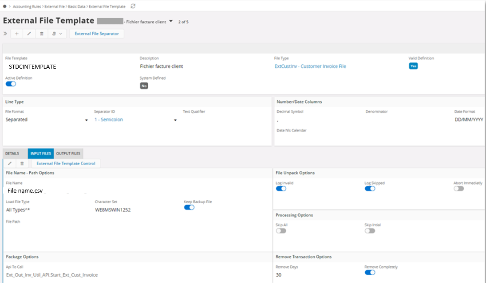Image resolution: width=486 pixels, height=283 pixels.
Task: Toggle the Active Definition switch
Action: coord(11,84)
